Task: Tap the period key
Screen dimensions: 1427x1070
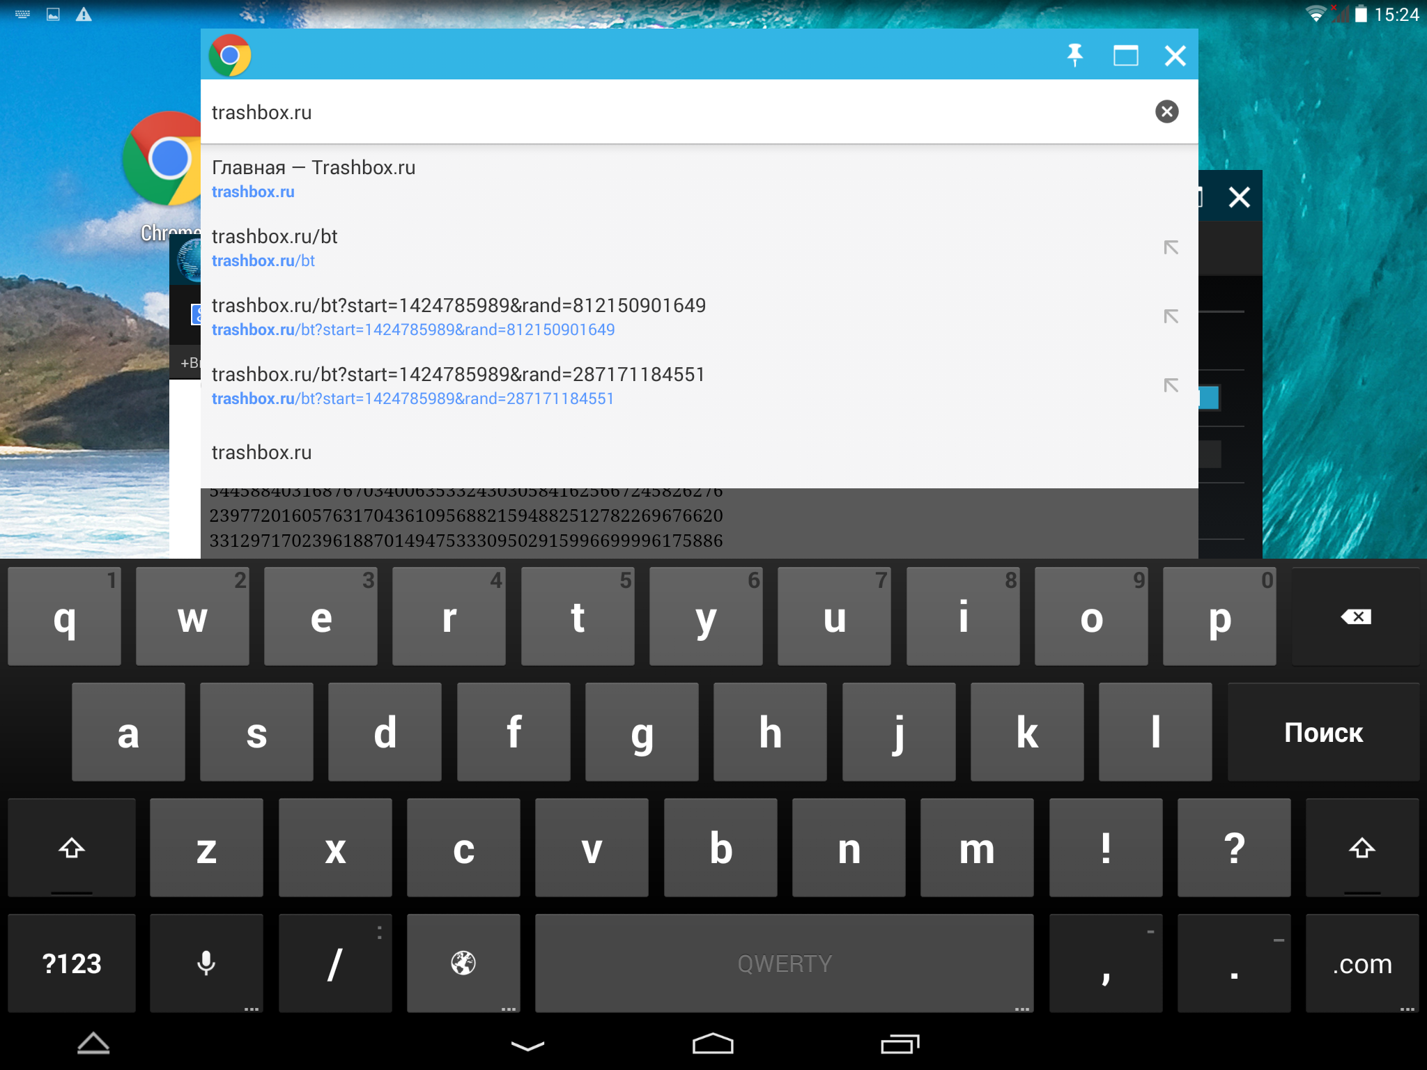Action: pyautogui.click(x=1234, y=963)
